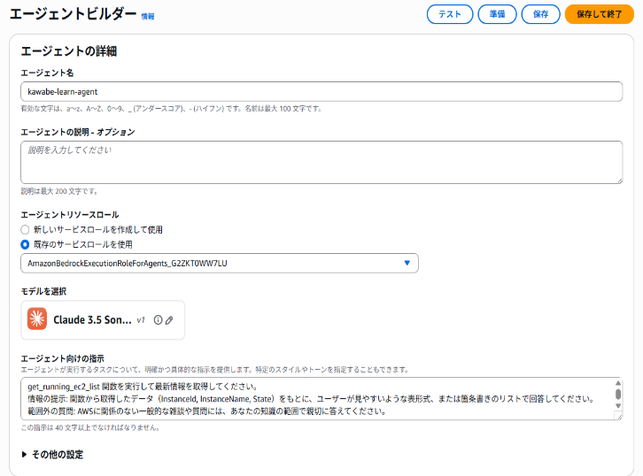Viewport: 643px width, 476px height.
Task: Click the 準備 button
Action: tap(497, 14)
